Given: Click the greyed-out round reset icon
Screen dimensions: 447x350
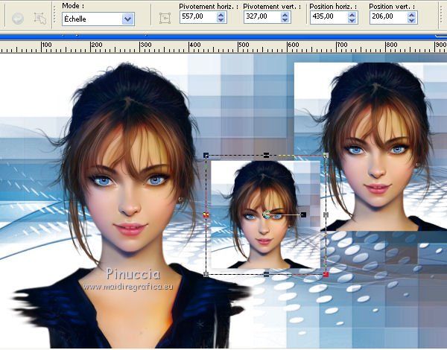Looking at the screenshot, I should pos(18,19).
